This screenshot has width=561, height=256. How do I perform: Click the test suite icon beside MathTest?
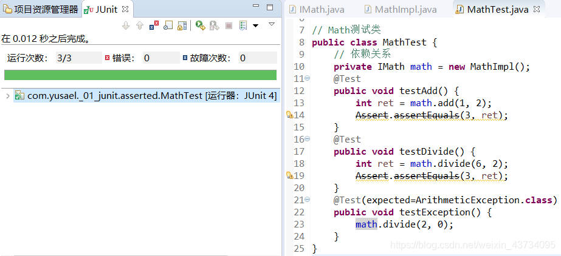19,96
